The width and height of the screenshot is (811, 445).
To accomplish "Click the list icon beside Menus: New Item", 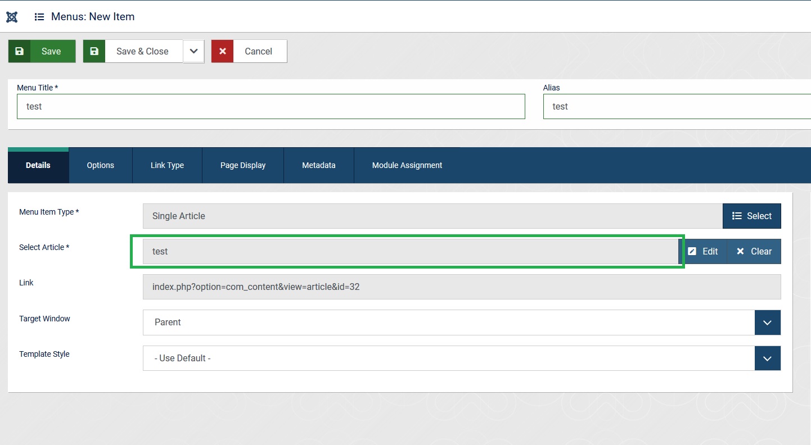I will (39, 17).
